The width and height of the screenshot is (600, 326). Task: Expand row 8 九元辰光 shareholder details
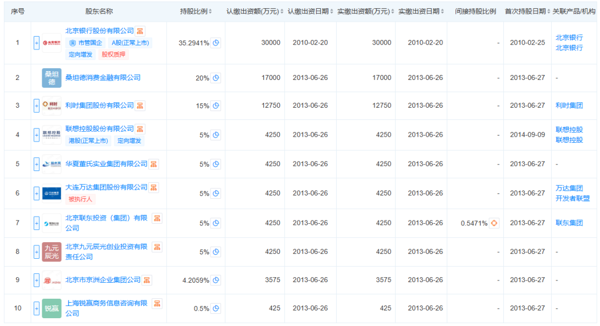tap(36, 252)
